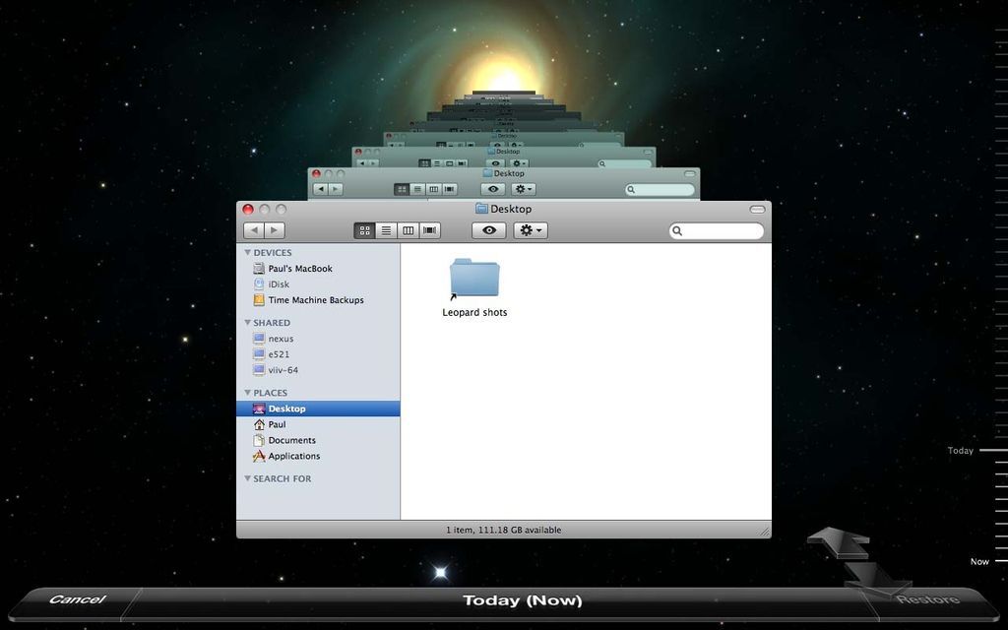Open the Action gear dropdown menu

(531, 230)
